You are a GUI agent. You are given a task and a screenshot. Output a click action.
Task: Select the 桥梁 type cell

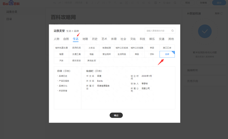coord(152,48)
